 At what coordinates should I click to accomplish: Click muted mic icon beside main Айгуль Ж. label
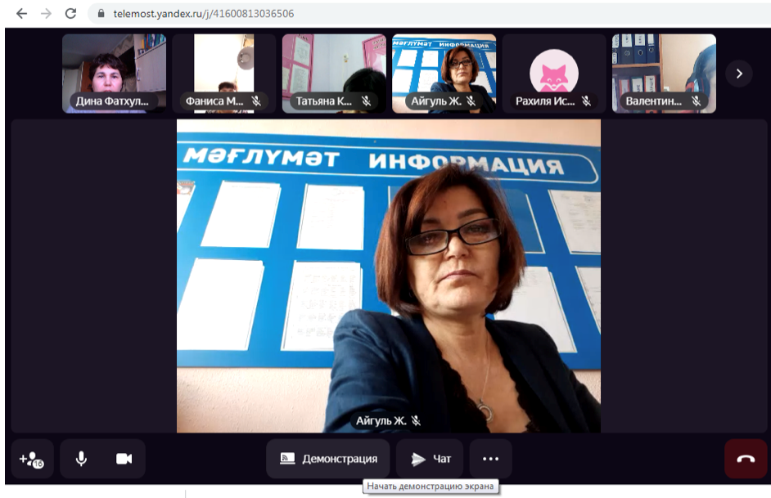coord(416,420)
